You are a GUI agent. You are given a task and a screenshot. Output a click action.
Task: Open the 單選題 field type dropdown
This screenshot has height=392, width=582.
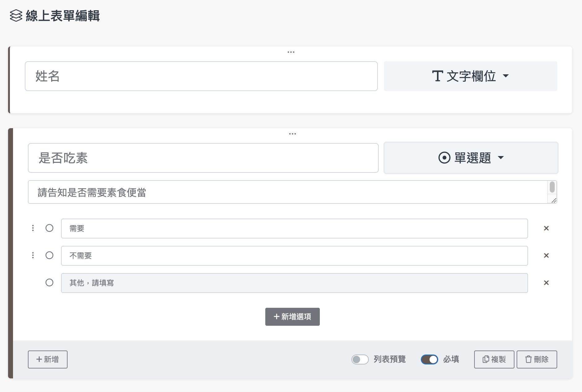471,158
